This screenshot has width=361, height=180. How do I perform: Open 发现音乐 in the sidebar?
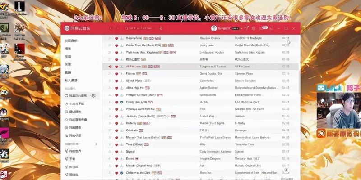click(x=71, y=41)
